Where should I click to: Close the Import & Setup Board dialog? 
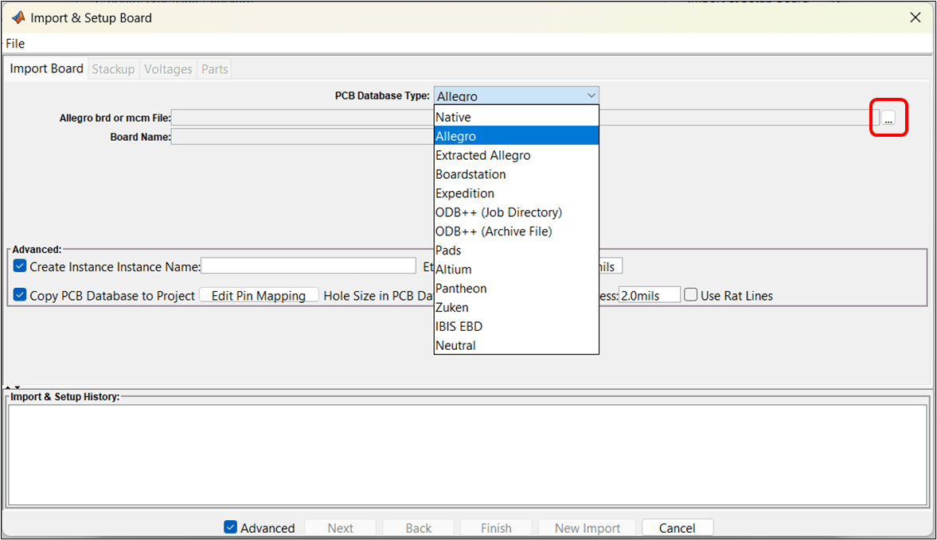tap(915, 18)
